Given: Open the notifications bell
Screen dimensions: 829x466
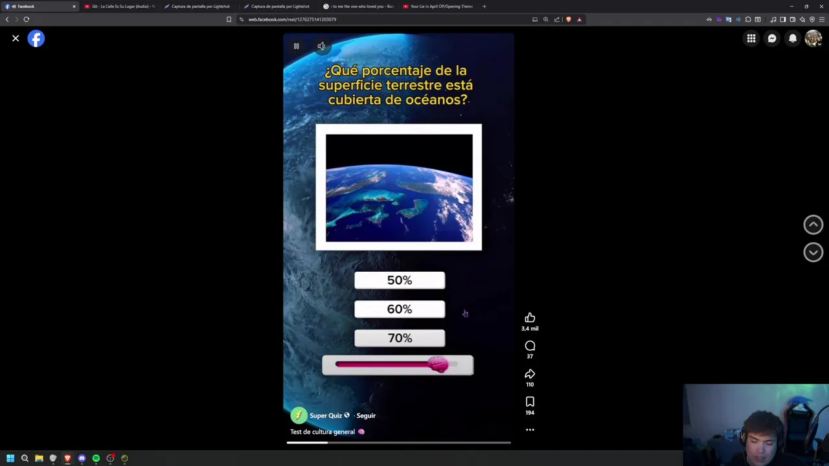Looking at the screenshot, I should point(793,39).
